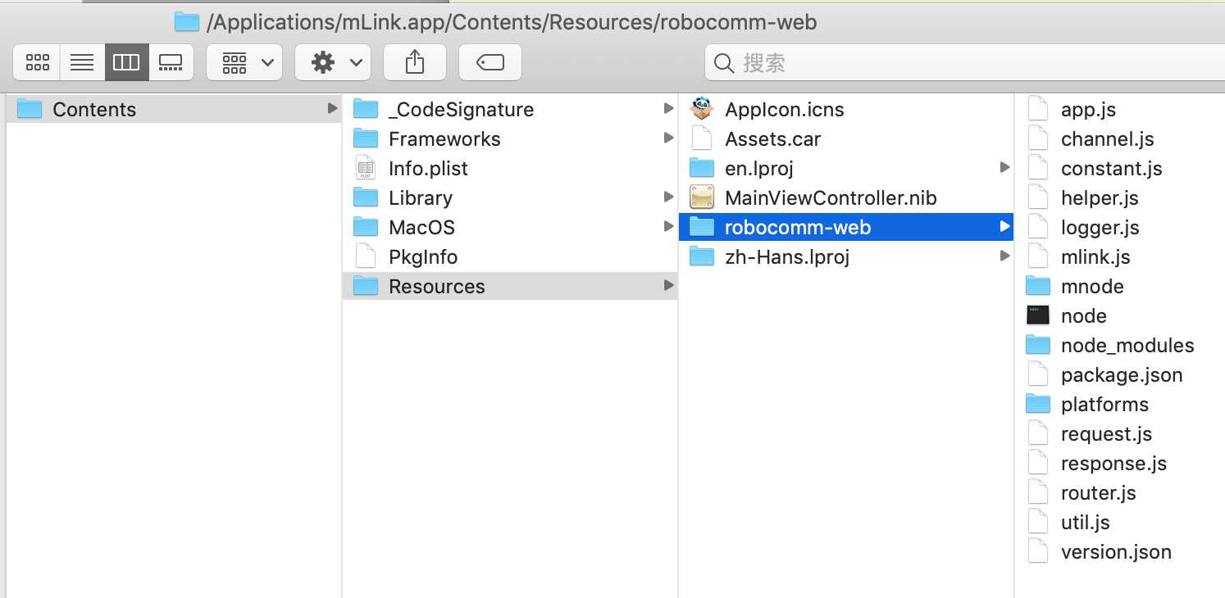Expand the Frameworks folder arrow
This screenshot has width=1225, height=598.
(668, 138)
